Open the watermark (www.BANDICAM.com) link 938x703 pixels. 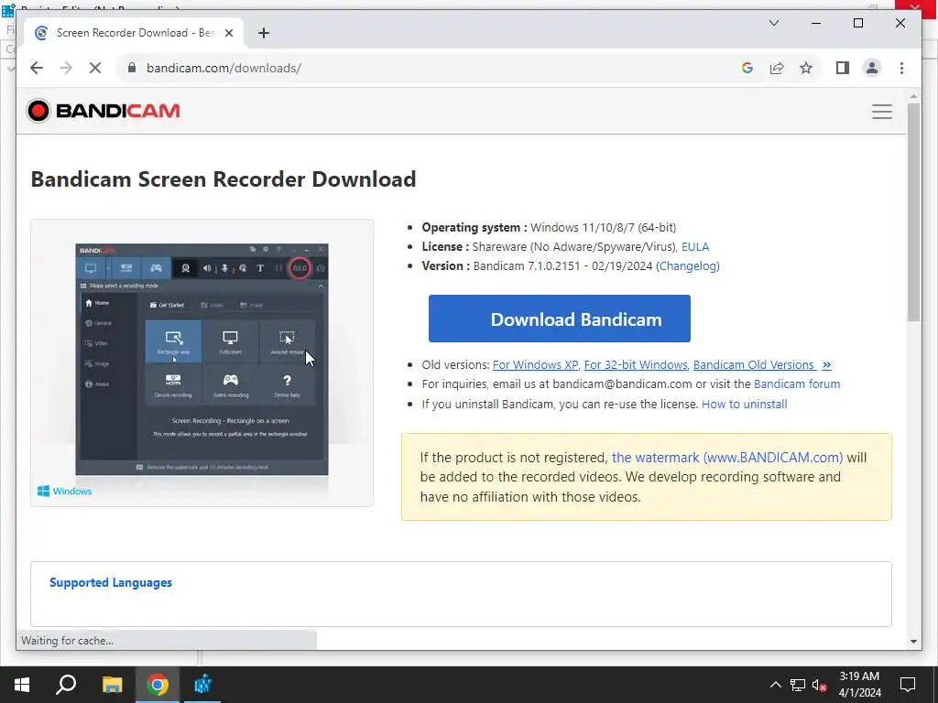coord(726,458)
